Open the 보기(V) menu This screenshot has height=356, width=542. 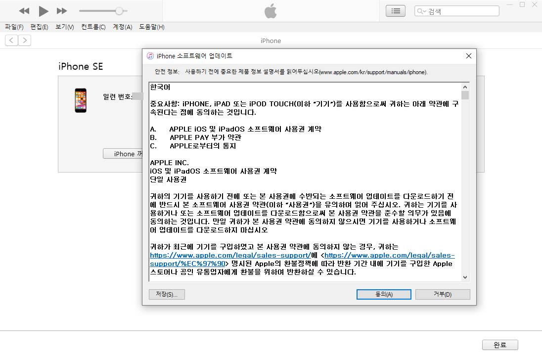(65, 27)
